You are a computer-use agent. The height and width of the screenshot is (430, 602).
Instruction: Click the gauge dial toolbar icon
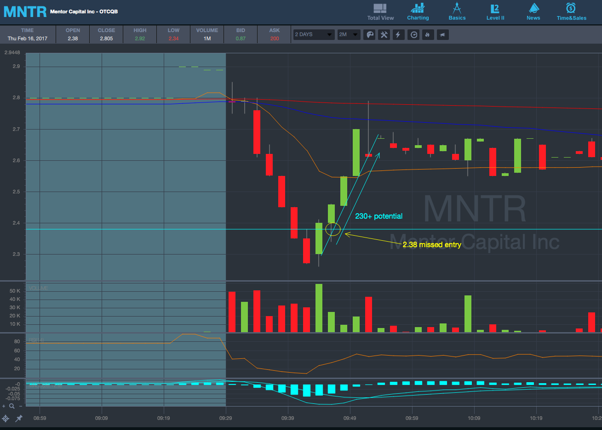pyautogui.click(x=414, y=35)
